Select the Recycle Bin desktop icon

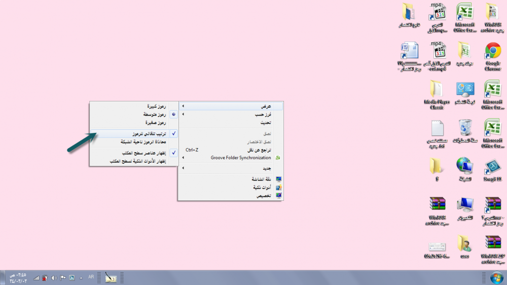(465, 128)
